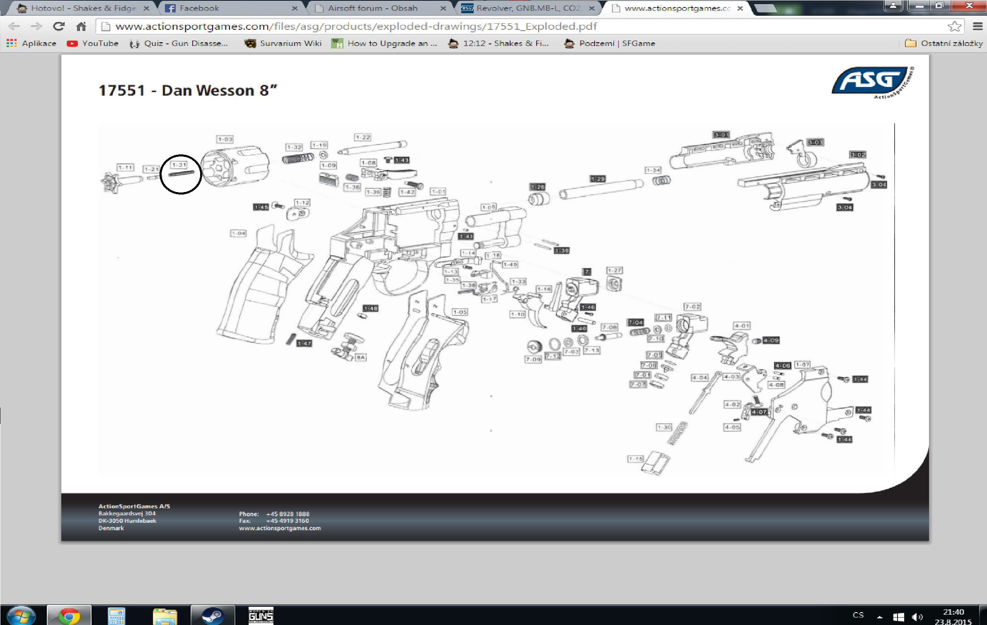Go to the browser home page
This screenshot has width=987, height=625.
(81, 26)
